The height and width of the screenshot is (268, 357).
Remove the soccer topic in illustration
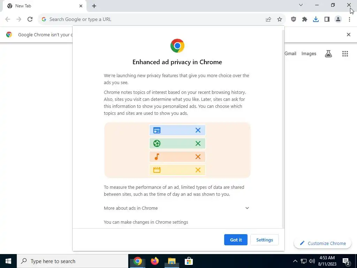(198, 143)
